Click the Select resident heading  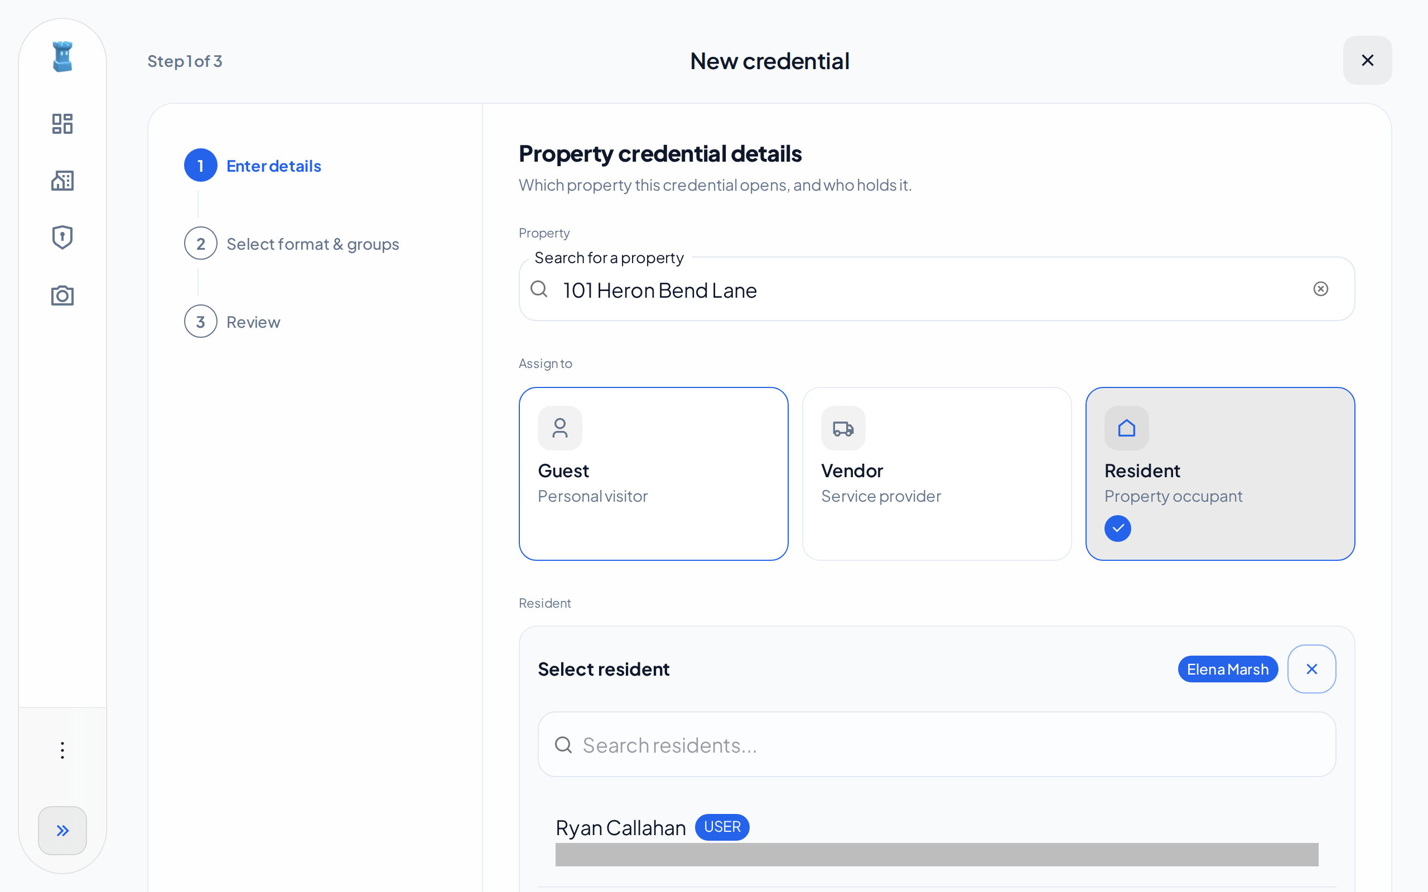(603, 669)
